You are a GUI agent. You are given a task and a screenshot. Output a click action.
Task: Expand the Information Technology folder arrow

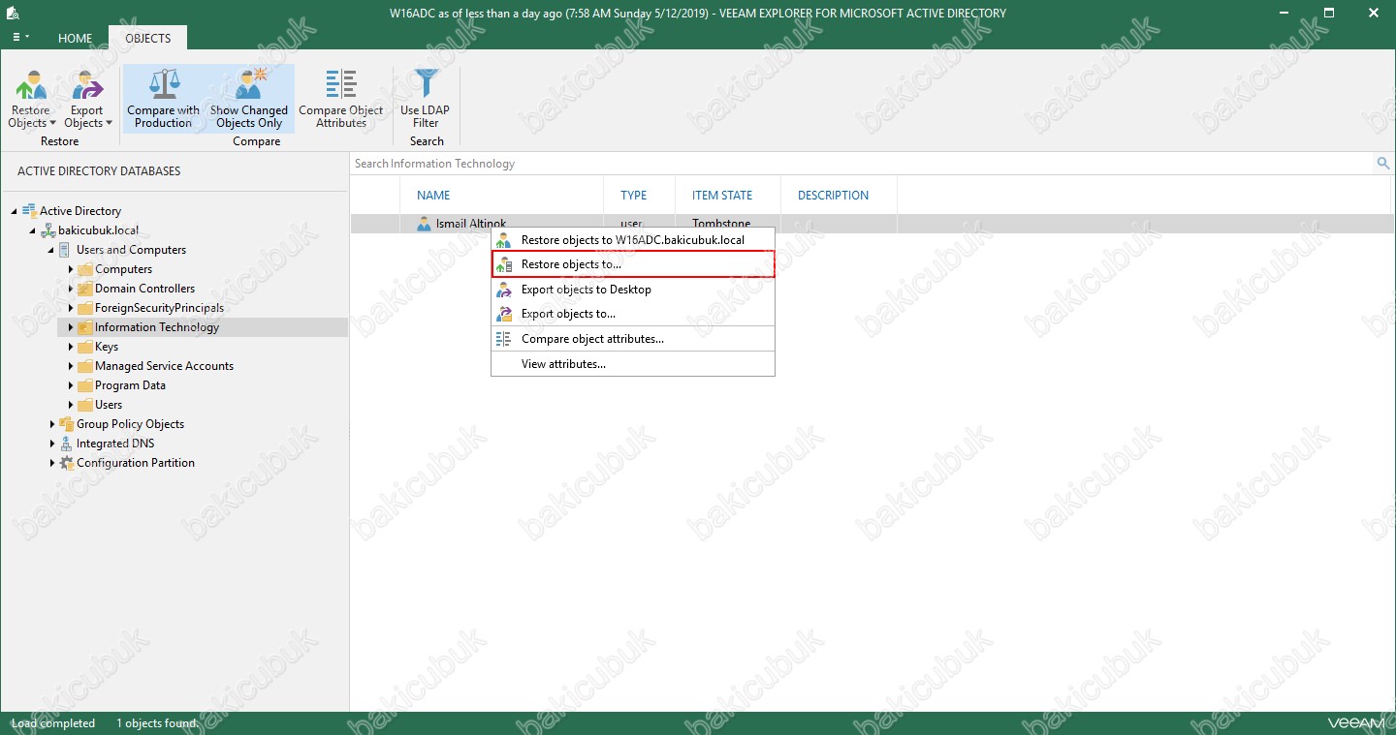[71, 327]
